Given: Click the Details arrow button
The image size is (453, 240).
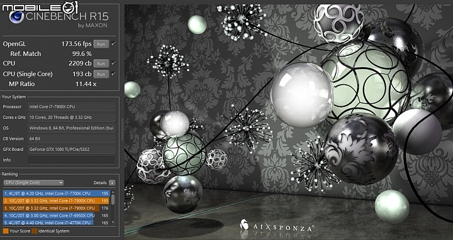Looking at the screenshot, I should 112,183.
